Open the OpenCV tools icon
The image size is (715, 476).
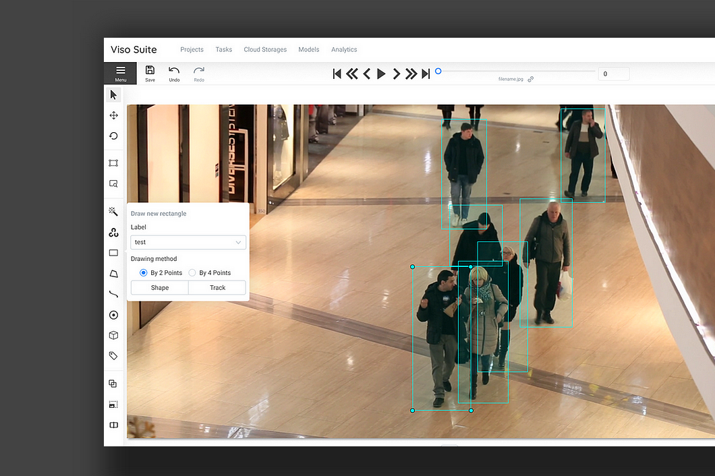113,233
